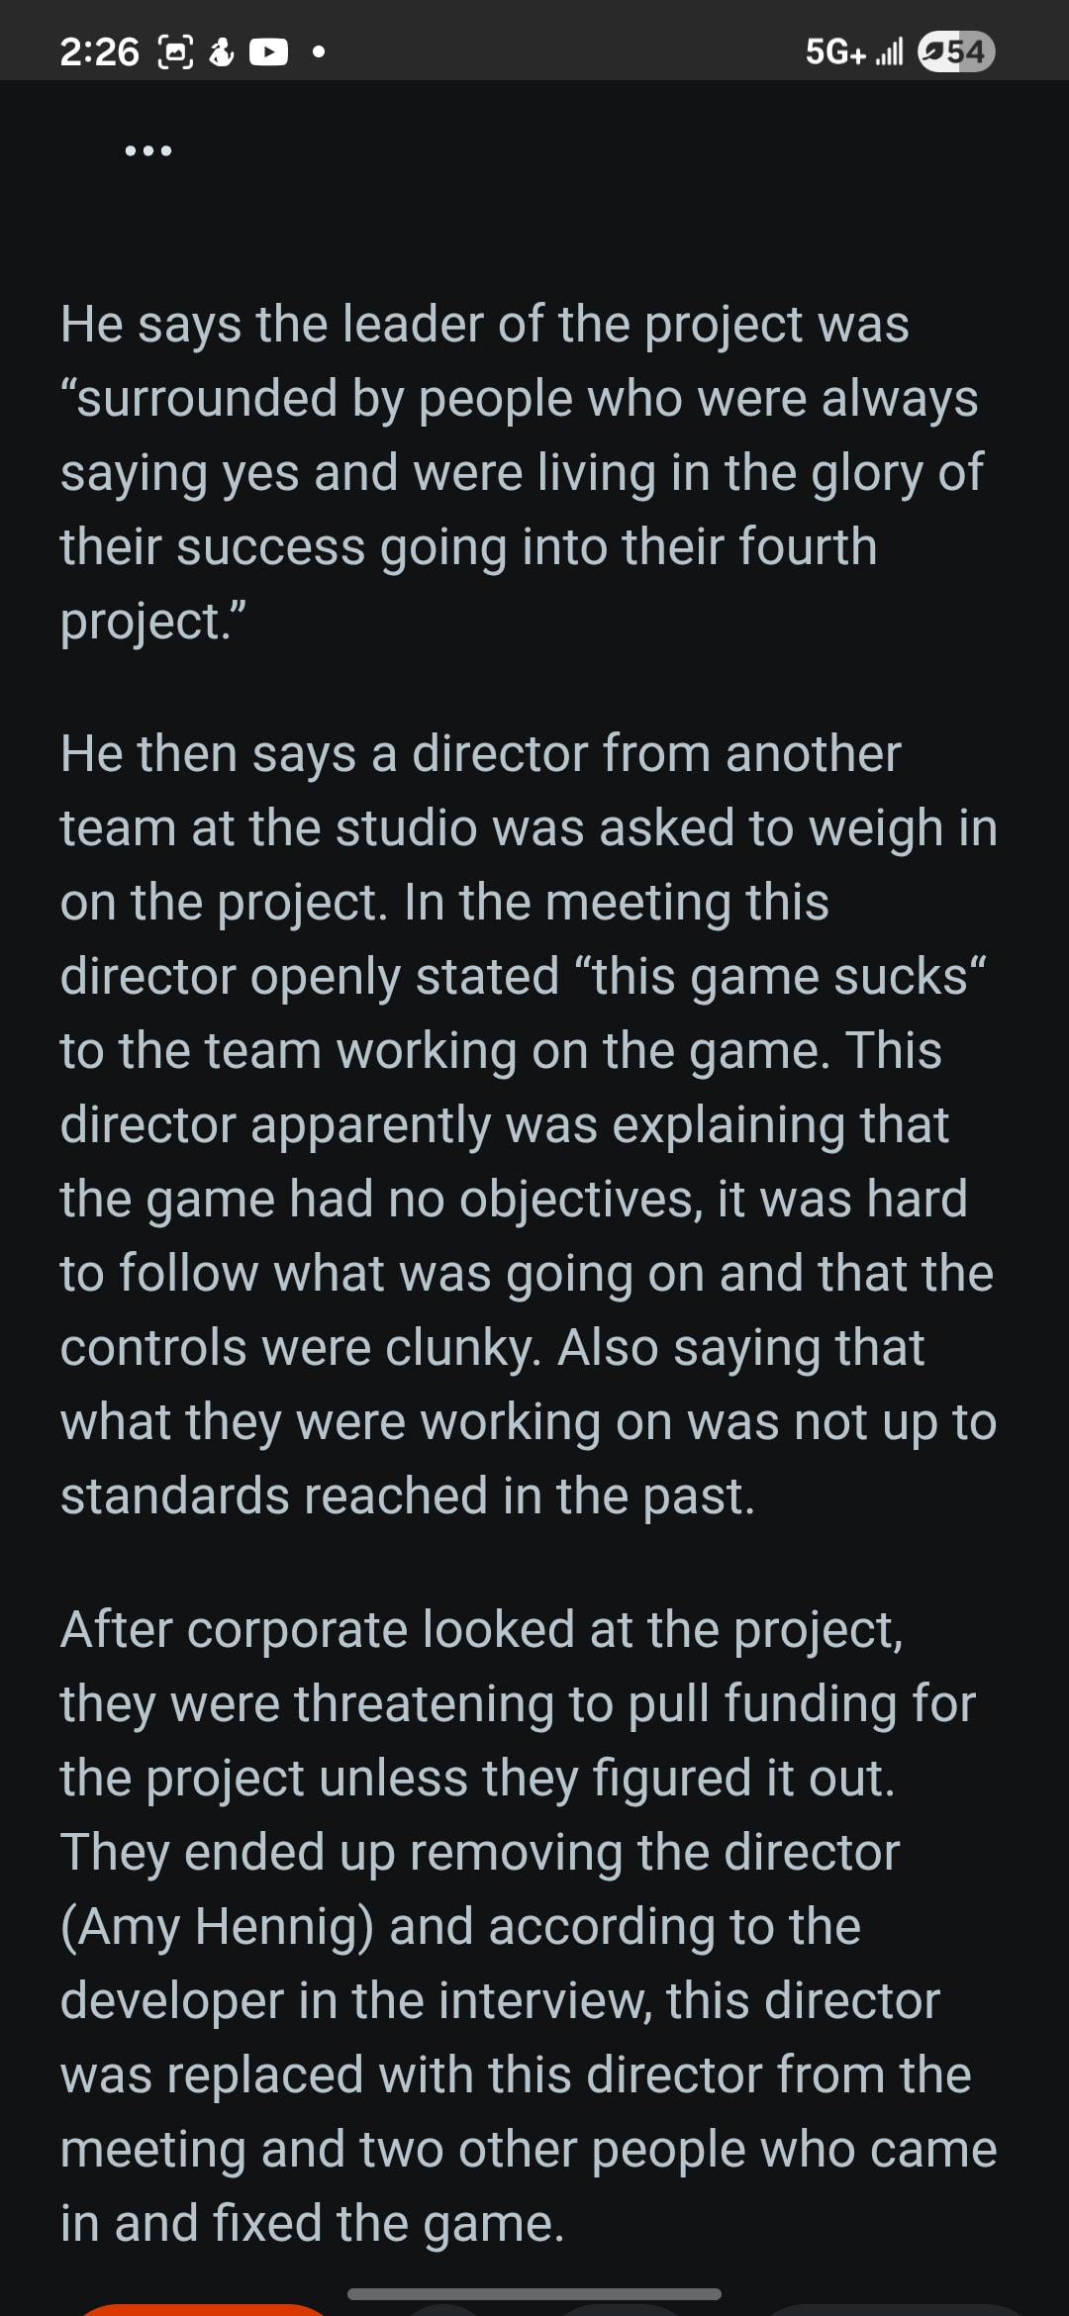Tap the battery indicator showing 54
The height and width of the screenshot is (2316, 1069).
(x=956, y=51)
